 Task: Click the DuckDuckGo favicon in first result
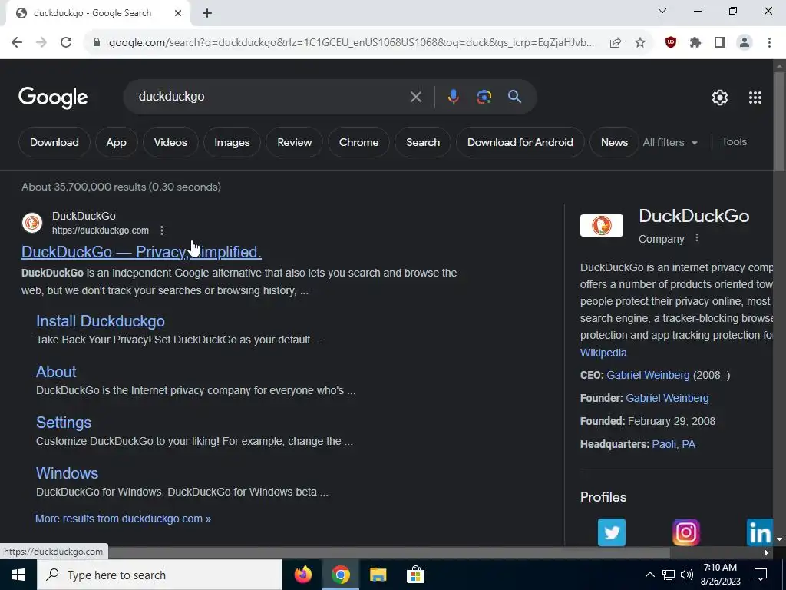click(x=32, y=223)
